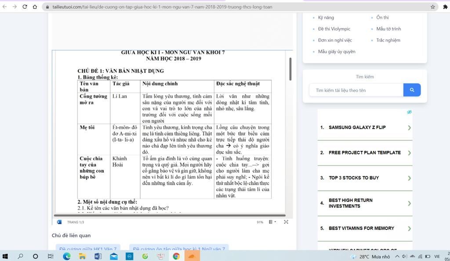
Task: Open the Kỹ năng category link
Action: coord(326,18)
